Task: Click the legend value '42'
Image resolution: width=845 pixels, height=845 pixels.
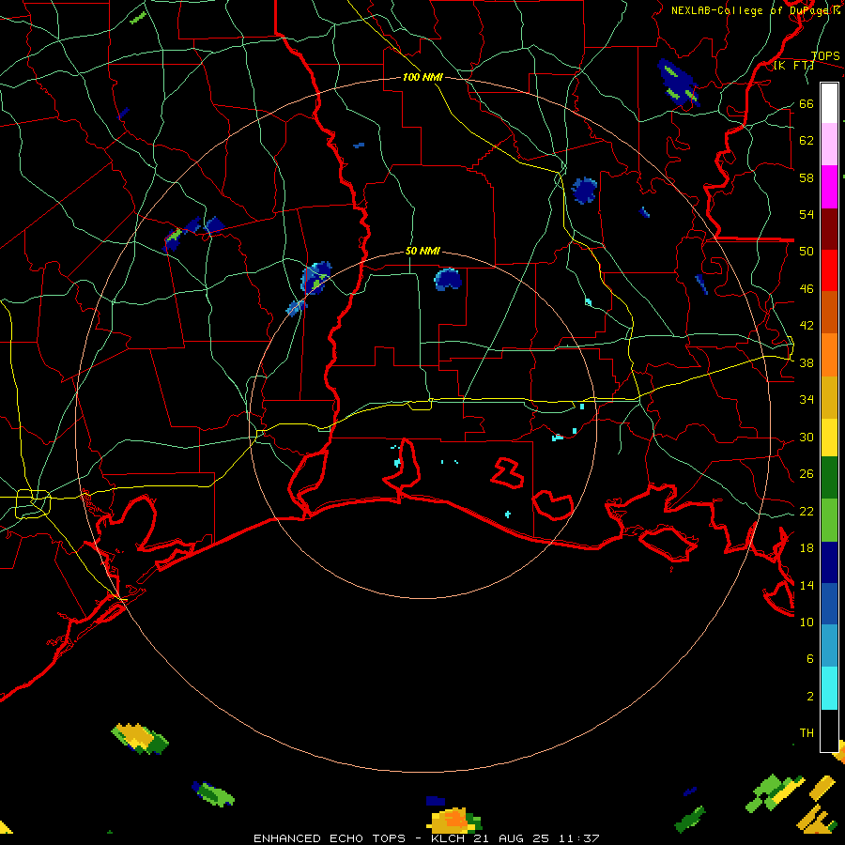Action: pos(807,326)
